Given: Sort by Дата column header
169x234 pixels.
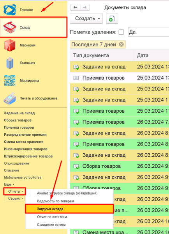Looking at the screenshot, I should coord(151,55).
